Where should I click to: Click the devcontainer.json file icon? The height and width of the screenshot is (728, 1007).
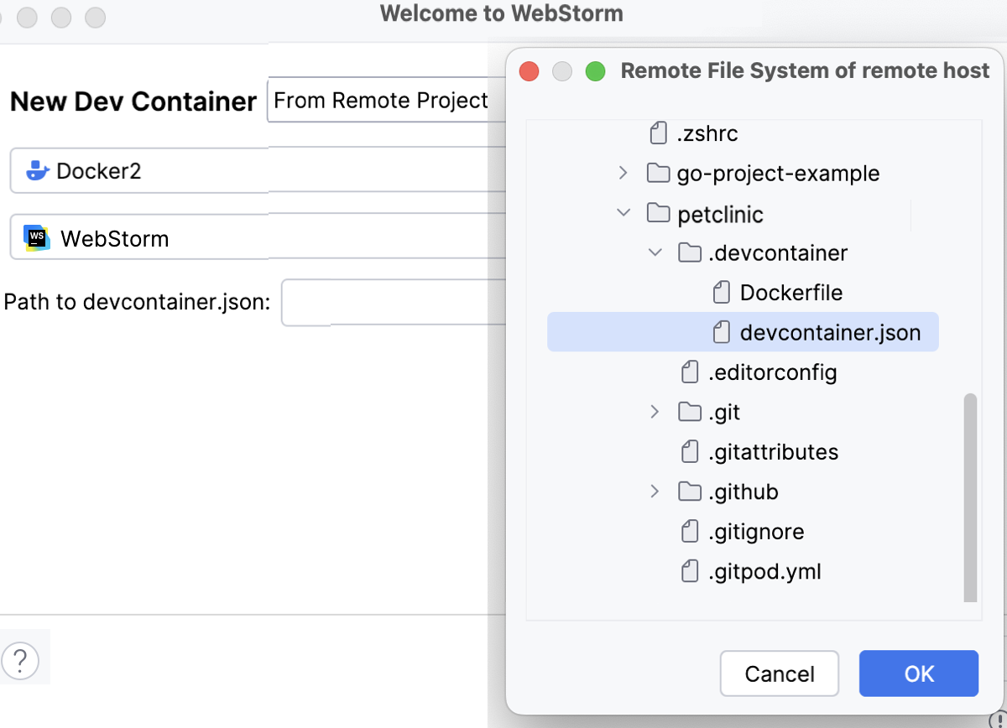pyautogui.click(x=720, y=332)
